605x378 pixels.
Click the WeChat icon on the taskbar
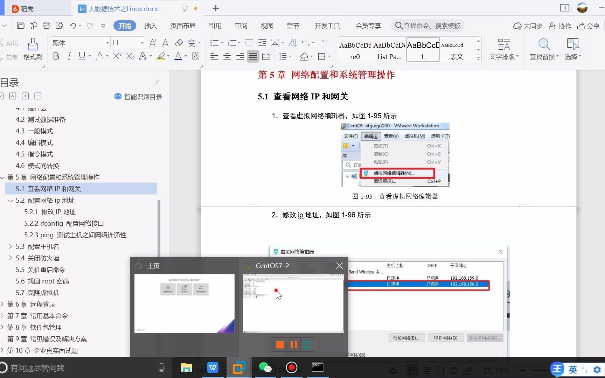pos(265,367)
